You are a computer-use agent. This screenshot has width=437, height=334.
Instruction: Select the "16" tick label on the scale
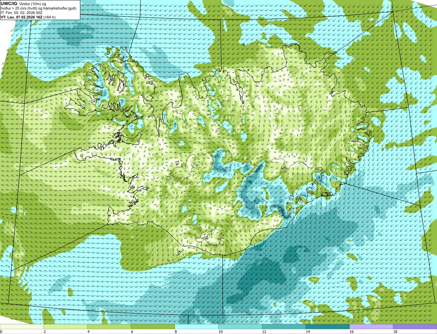[x=351, y=332]
